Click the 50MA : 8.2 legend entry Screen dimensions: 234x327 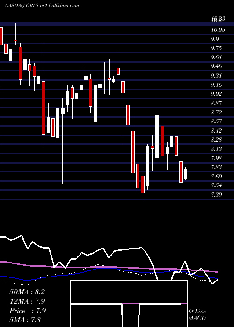coord(27,292)
